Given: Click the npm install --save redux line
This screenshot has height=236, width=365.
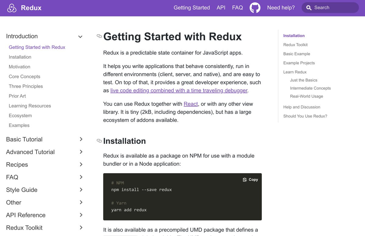Looking at the screenshot, I should [x=141, y=190].
